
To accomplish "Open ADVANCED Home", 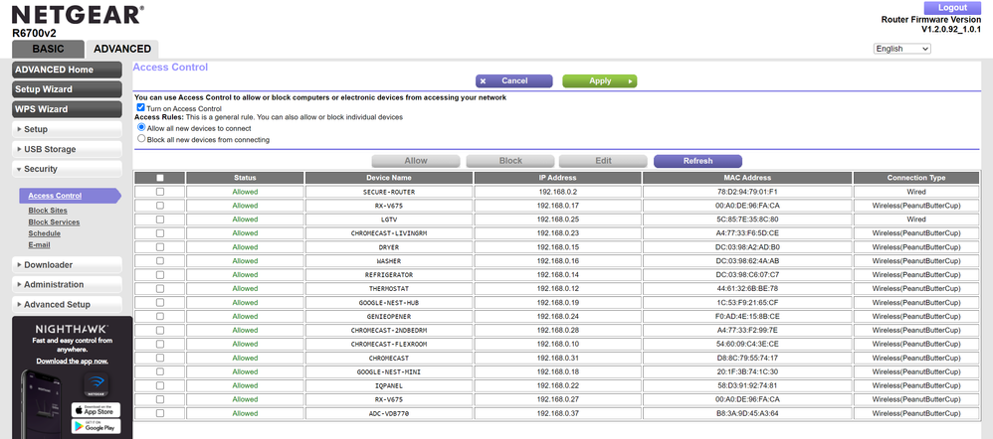I will click(x=67, y=70).
